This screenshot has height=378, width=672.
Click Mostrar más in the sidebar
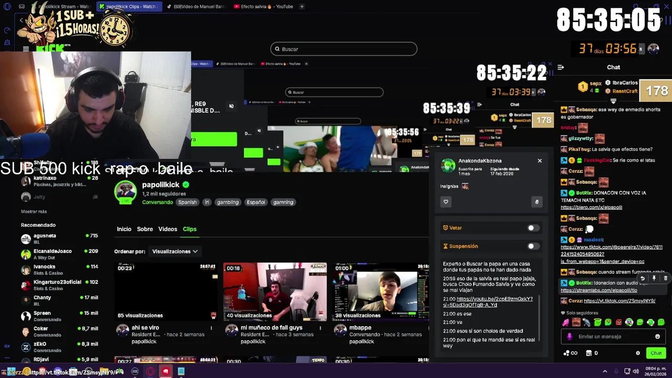click(x=34, y=212)
